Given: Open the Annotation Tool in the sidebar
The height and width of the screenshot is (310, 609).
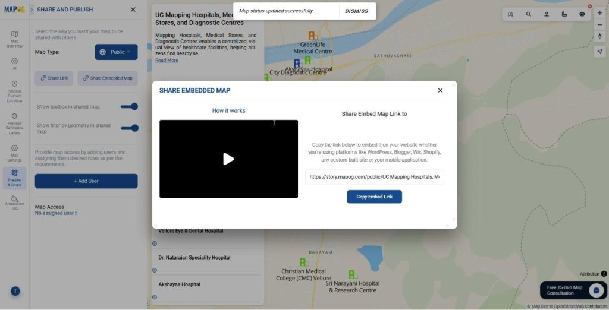Looking at the screenshot, I should pyautogui.click(x=14, y=203).
